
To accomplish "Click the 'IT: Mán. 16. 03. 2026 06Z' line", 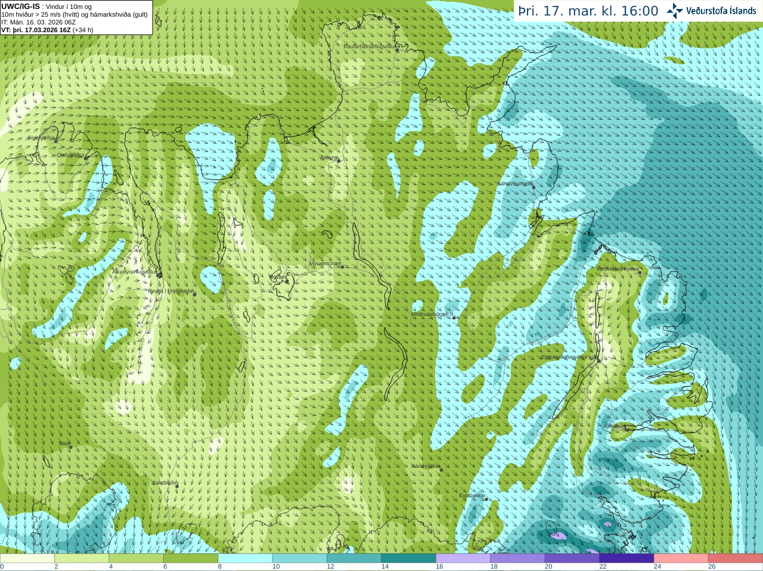I will pyautogui.click(x=38, y=22).
